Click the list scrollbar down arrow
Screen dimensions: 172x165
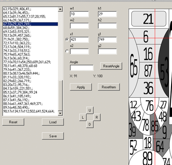pyautogui.click(x=60, y=113)
